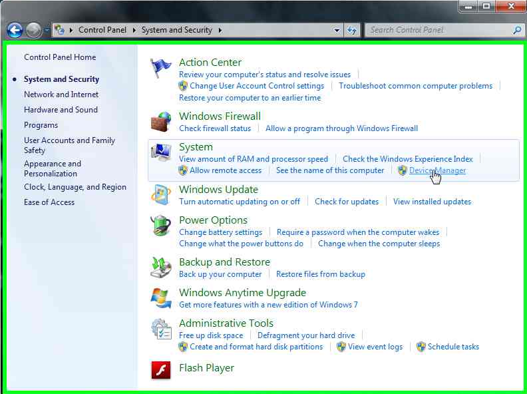The height and width of the screenshot is (394, 527).
Task: Click the magnifier icon in search box
Action: (x=517, y=30)
